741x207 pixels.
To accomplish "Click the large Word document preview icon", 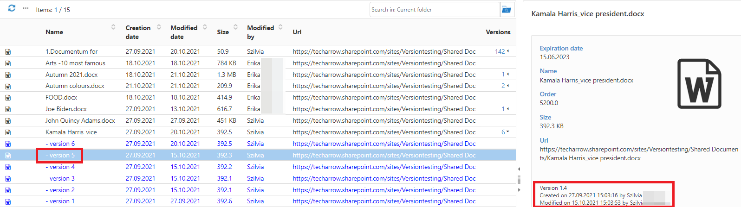I will 699,84.
